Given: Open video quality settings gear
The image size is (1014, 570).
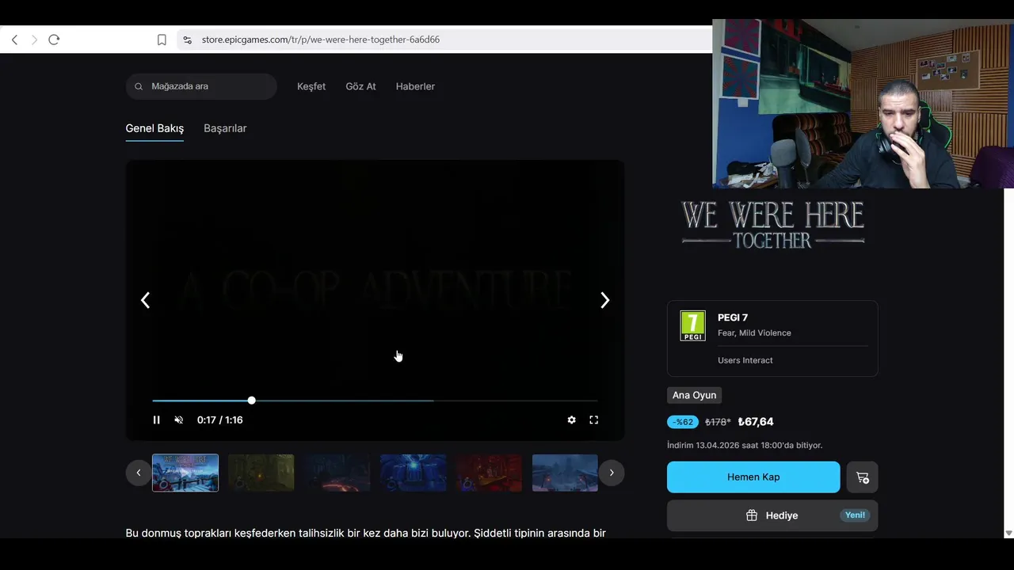Looking at the screenshot, I should [571, 420].
